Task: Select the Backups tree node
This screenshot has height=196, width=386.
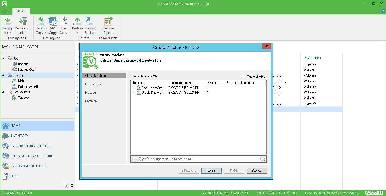Action: tap(19, 75)
